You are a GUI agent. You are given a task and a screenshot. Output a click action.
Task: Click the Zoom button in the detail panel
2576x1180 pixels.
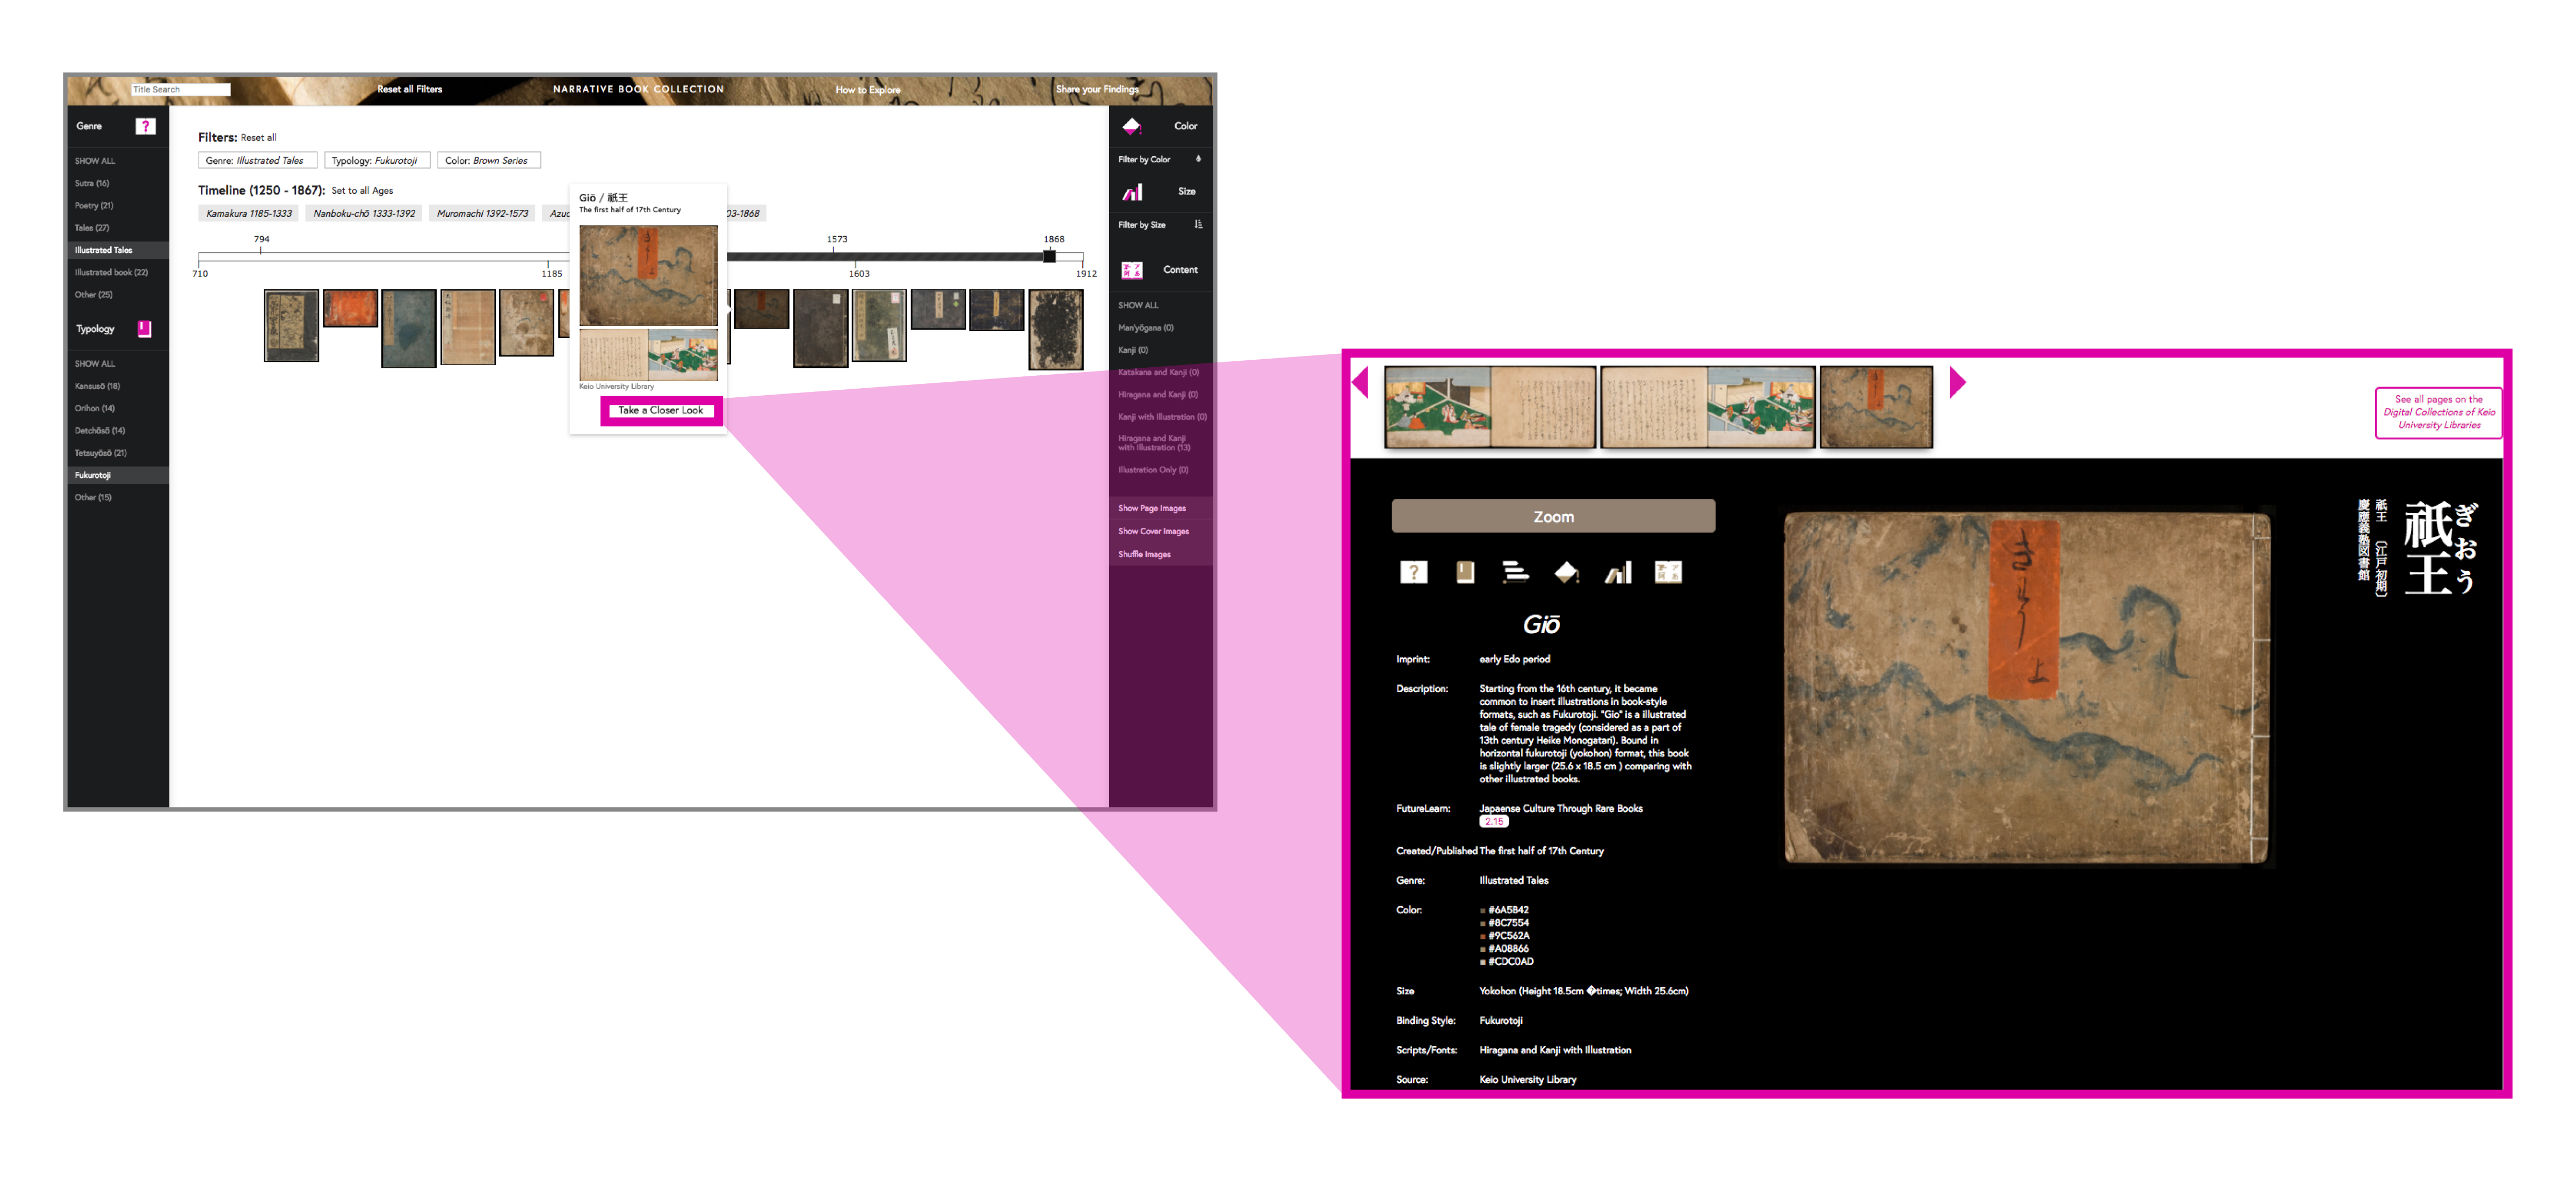(x=1553, y=516)
